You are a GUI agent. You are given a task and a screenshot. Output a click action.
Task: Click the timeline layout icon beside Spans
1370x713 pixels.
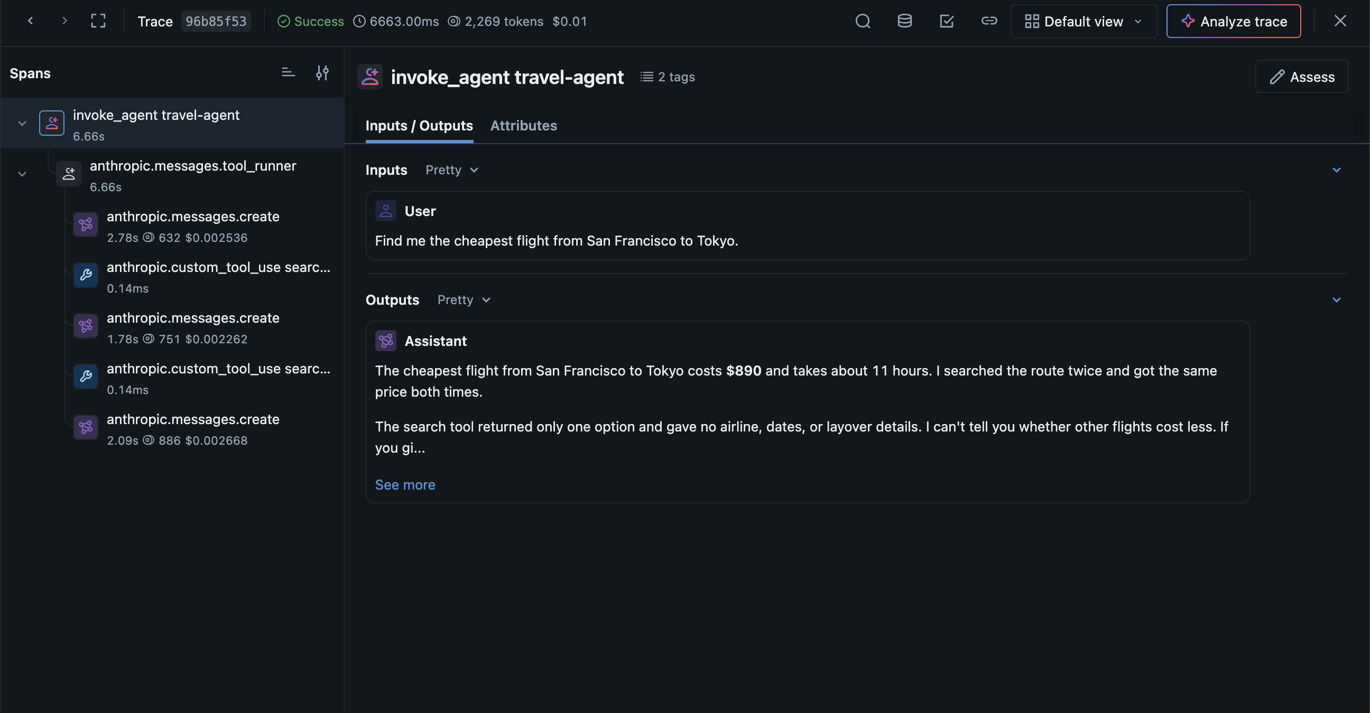tap(288, 73)
